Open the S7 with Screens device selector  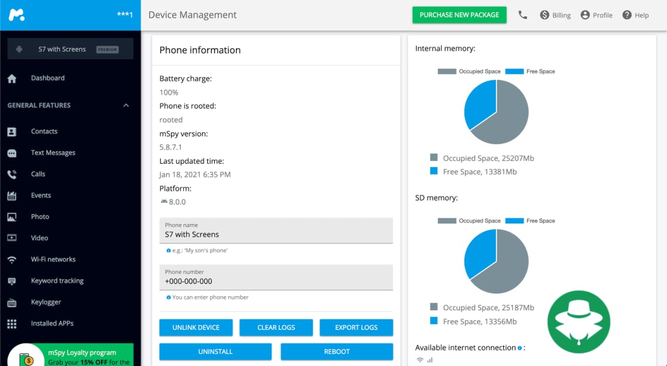[70, 49]
